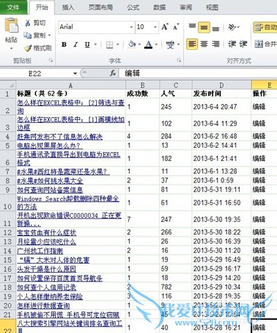Viewport: 277px width, 333px height.
Task: Switch to the Formulas (公式) tab
Action: pos(133,8)
